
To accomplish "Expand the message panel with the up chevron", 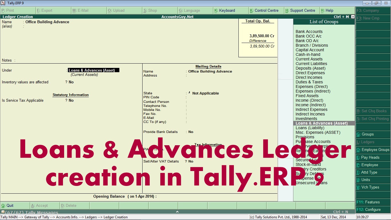I will click(177, 212).
